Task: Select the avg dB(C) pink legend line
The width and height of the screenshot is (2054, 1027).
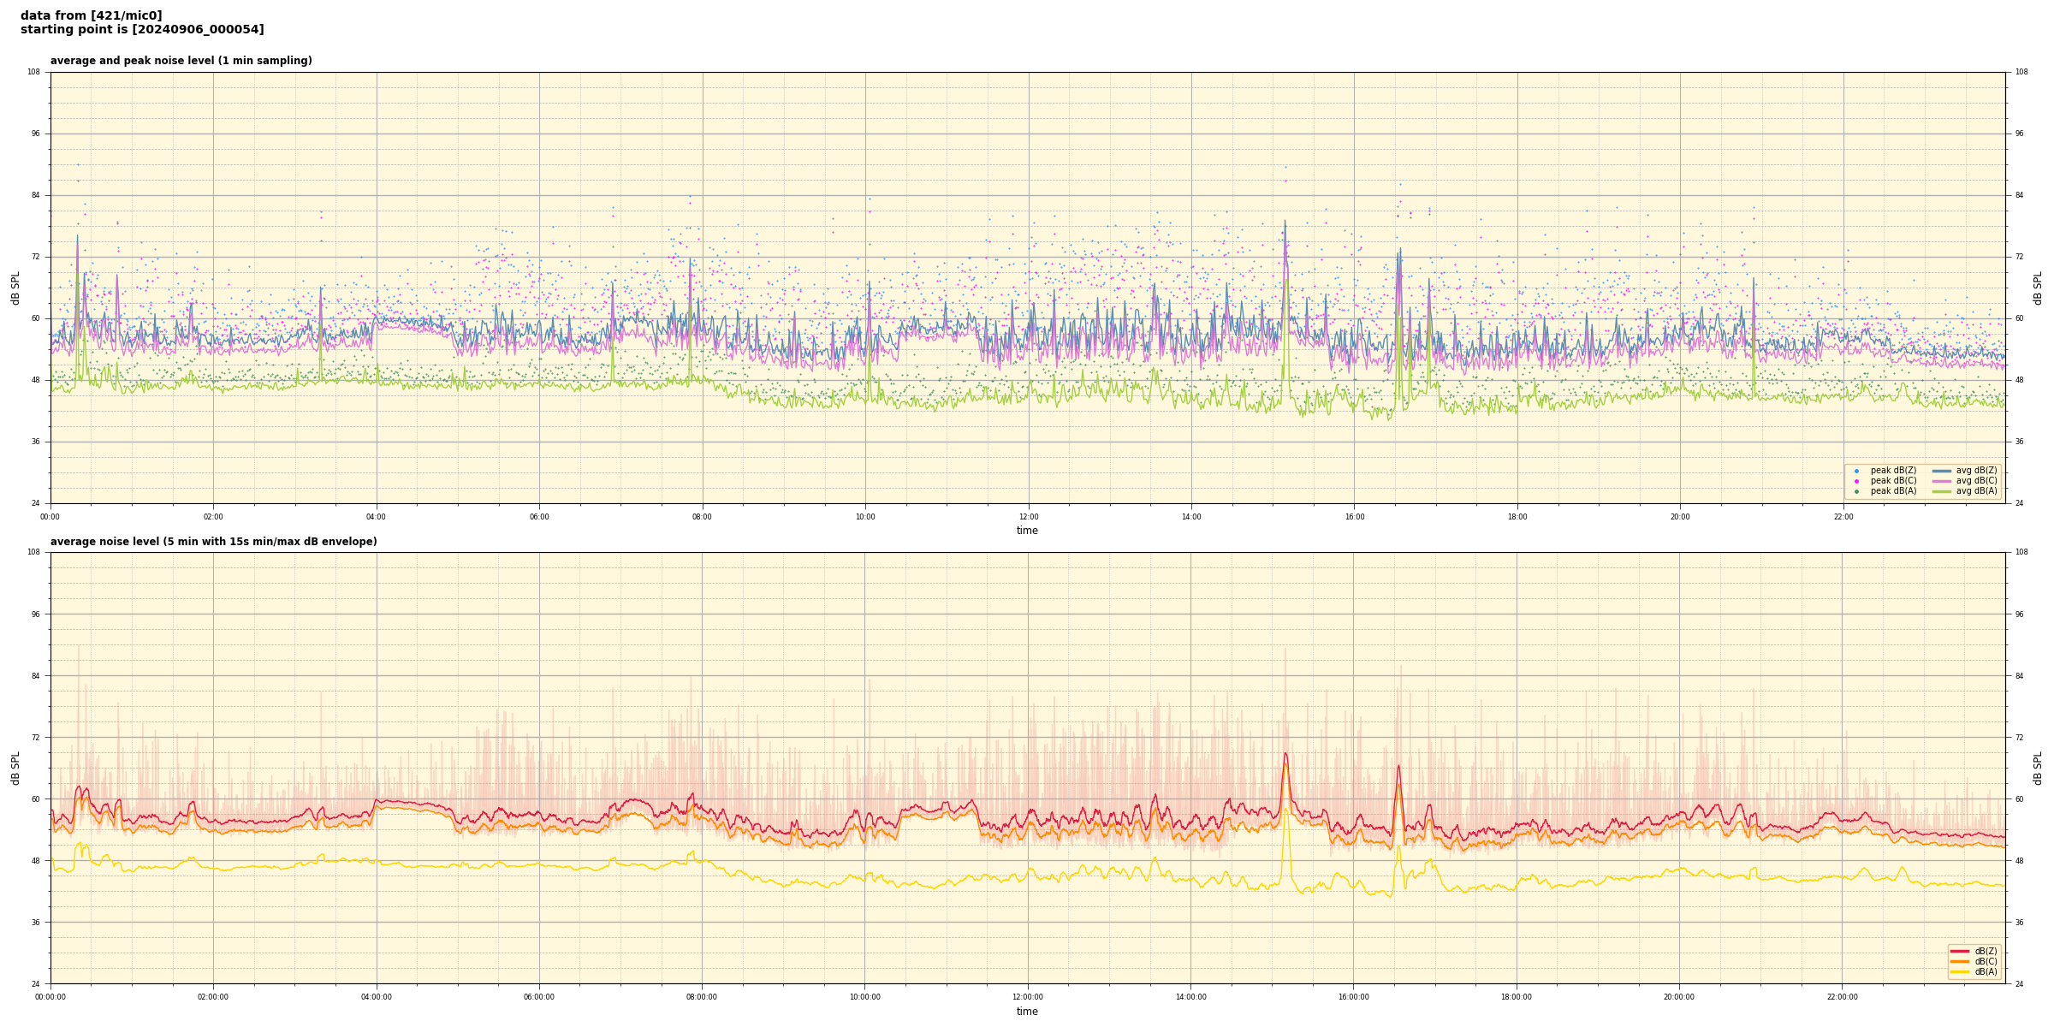Action: coord(1942,481)
